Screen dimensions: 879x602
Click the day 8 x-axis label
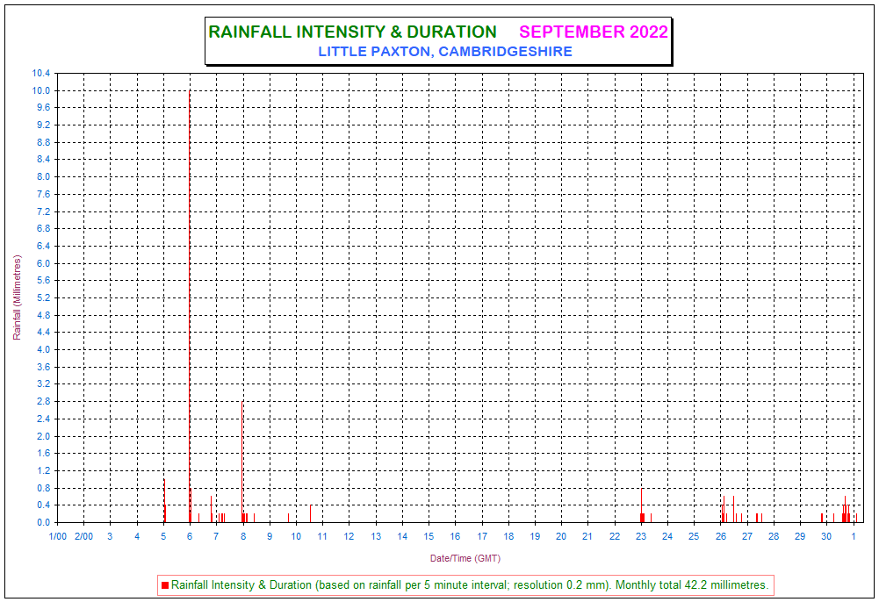[x=243, y=536]
